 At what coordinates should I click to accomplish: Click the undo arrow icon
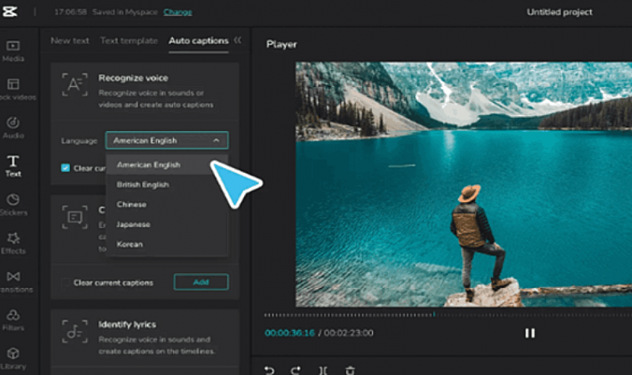click(269, 370)
